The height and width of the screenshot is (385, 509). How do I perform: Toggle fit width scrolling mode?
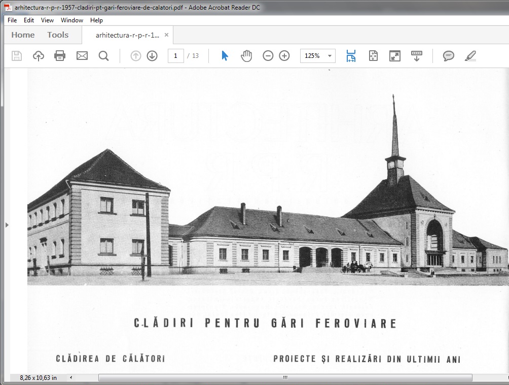tap(351, 56)
